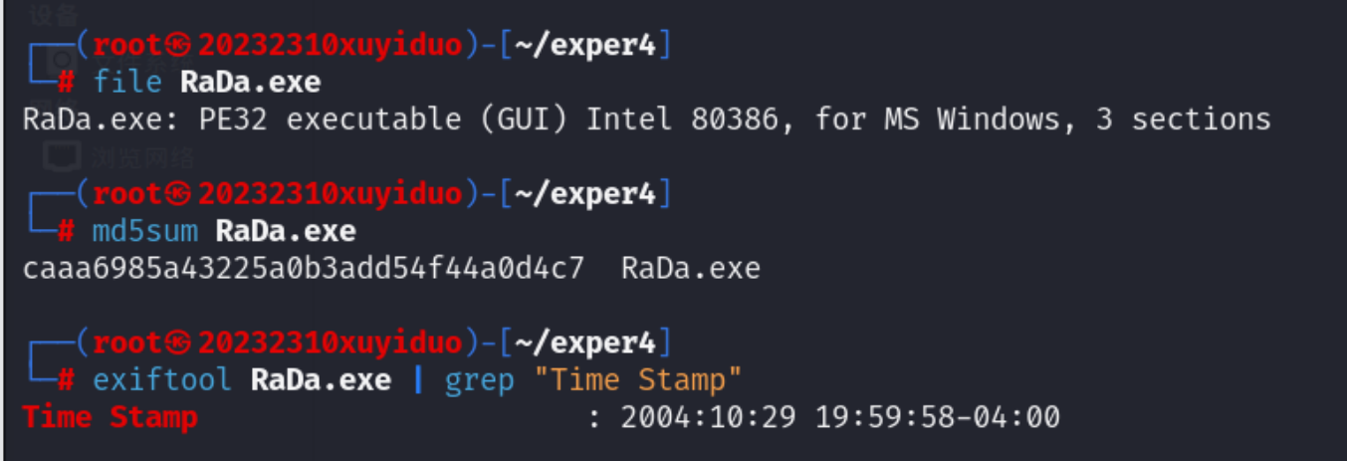The image size is (1347, 461).
Task: Click the red hash prompt before exiftool
Action: click(x=66, y=379)
